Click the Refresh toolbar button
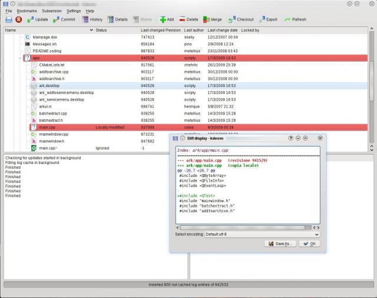This screenshot has height=298, width=377. 295,19
